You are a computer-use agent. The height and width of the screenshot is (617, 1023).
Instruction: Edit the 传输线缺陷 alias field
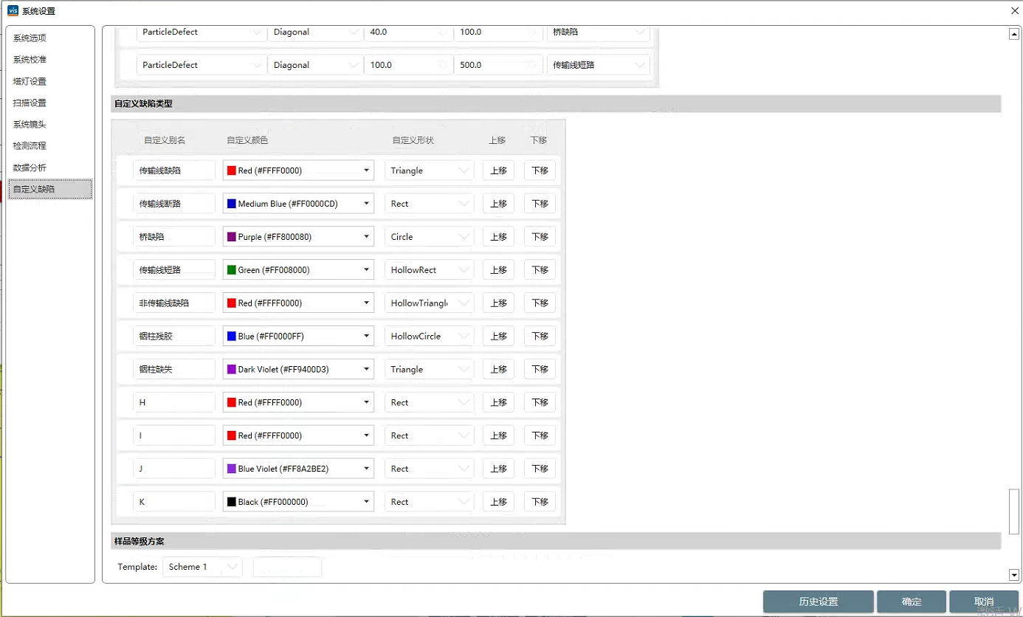click(x=174, y=170)
